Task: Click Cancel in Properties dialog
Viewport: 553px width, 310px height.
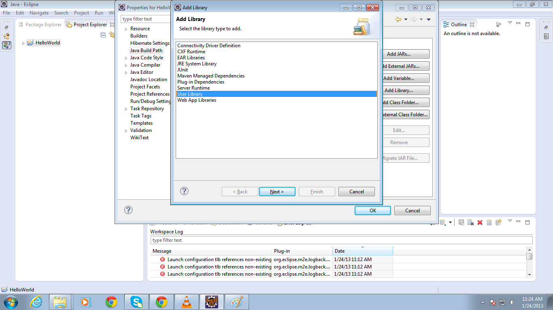Action: (x=413, y=210)
